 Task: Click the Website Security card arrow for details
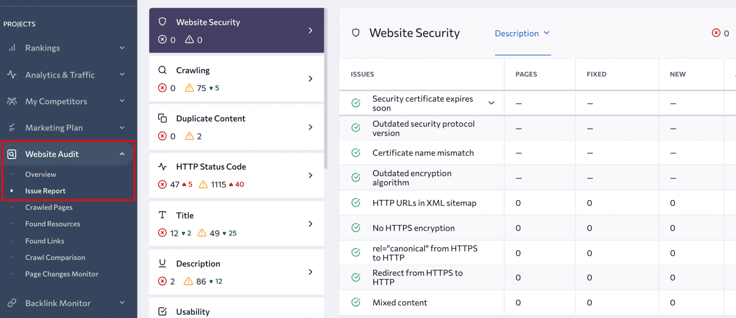click(311, 30)
